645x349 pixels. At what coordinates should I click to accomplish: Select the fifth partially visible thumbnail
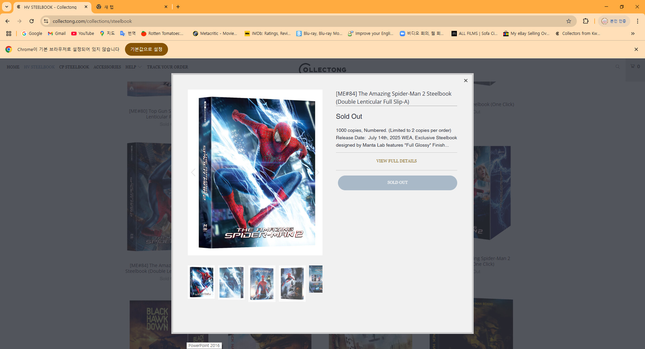tap(316, 279)
